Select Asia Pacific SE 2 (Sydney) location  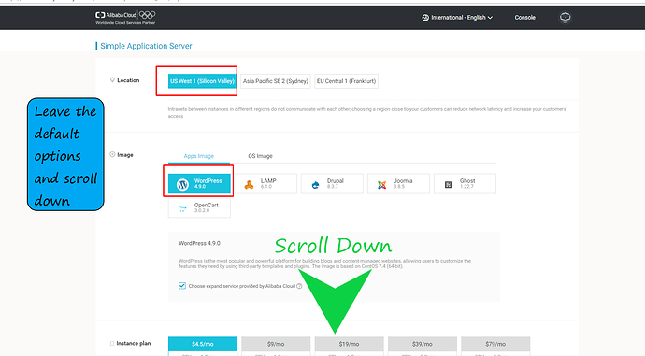pos(276,81)
